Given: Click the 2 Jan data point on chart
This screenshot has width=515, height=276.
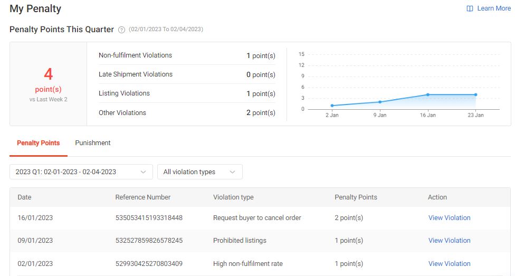Looking at the screenshot, I should click(332, 106).
